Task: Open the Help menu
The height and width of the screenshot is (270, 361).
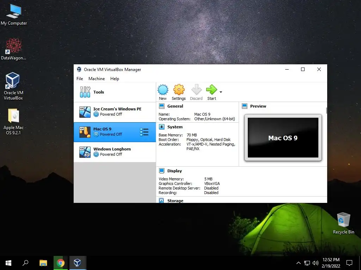Action: (115, 78)
